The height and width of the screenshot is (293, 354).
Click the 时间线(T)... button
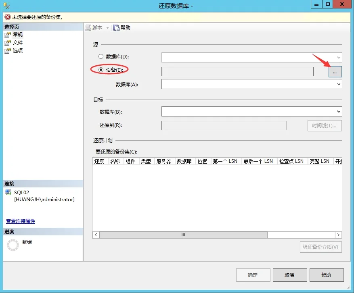click(x=325, y=125)
